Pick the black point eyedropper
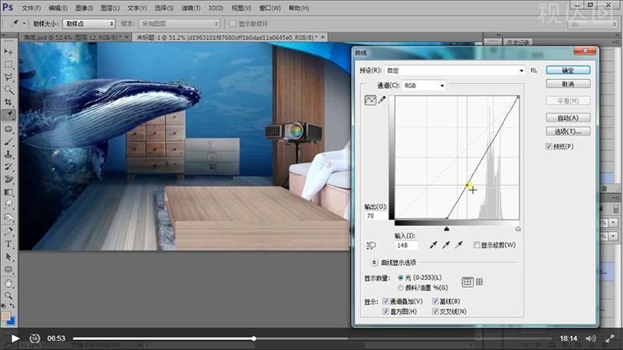This screenshot has width=623, height=350. coord(433,245)
